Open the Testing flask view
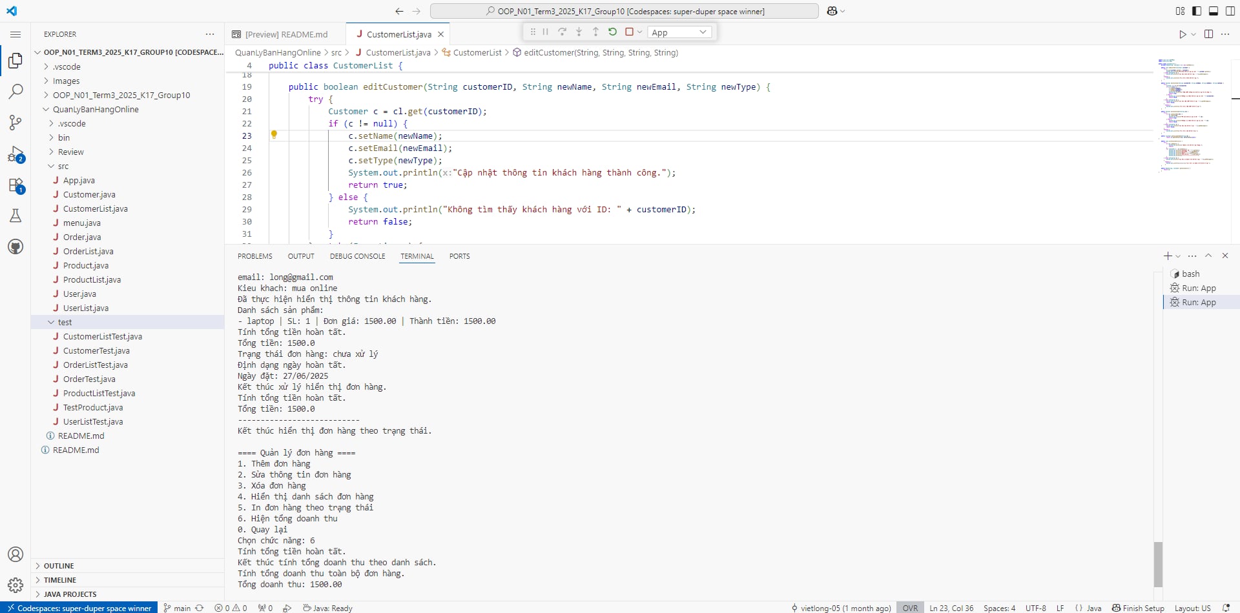The image size is (1240, 613). (x=15, y=216)
